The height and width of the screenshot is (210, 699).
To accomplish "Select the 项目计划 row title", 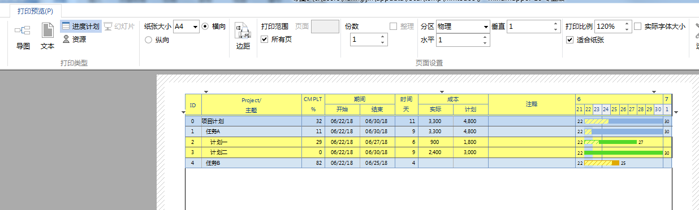I will (213, 121).
